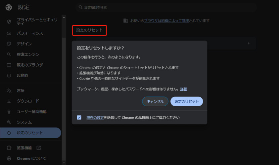The height and width of the screenshot is (165, 279).
Task: Click the sidebar scroll down arrow
Action: tap(64, 162)
